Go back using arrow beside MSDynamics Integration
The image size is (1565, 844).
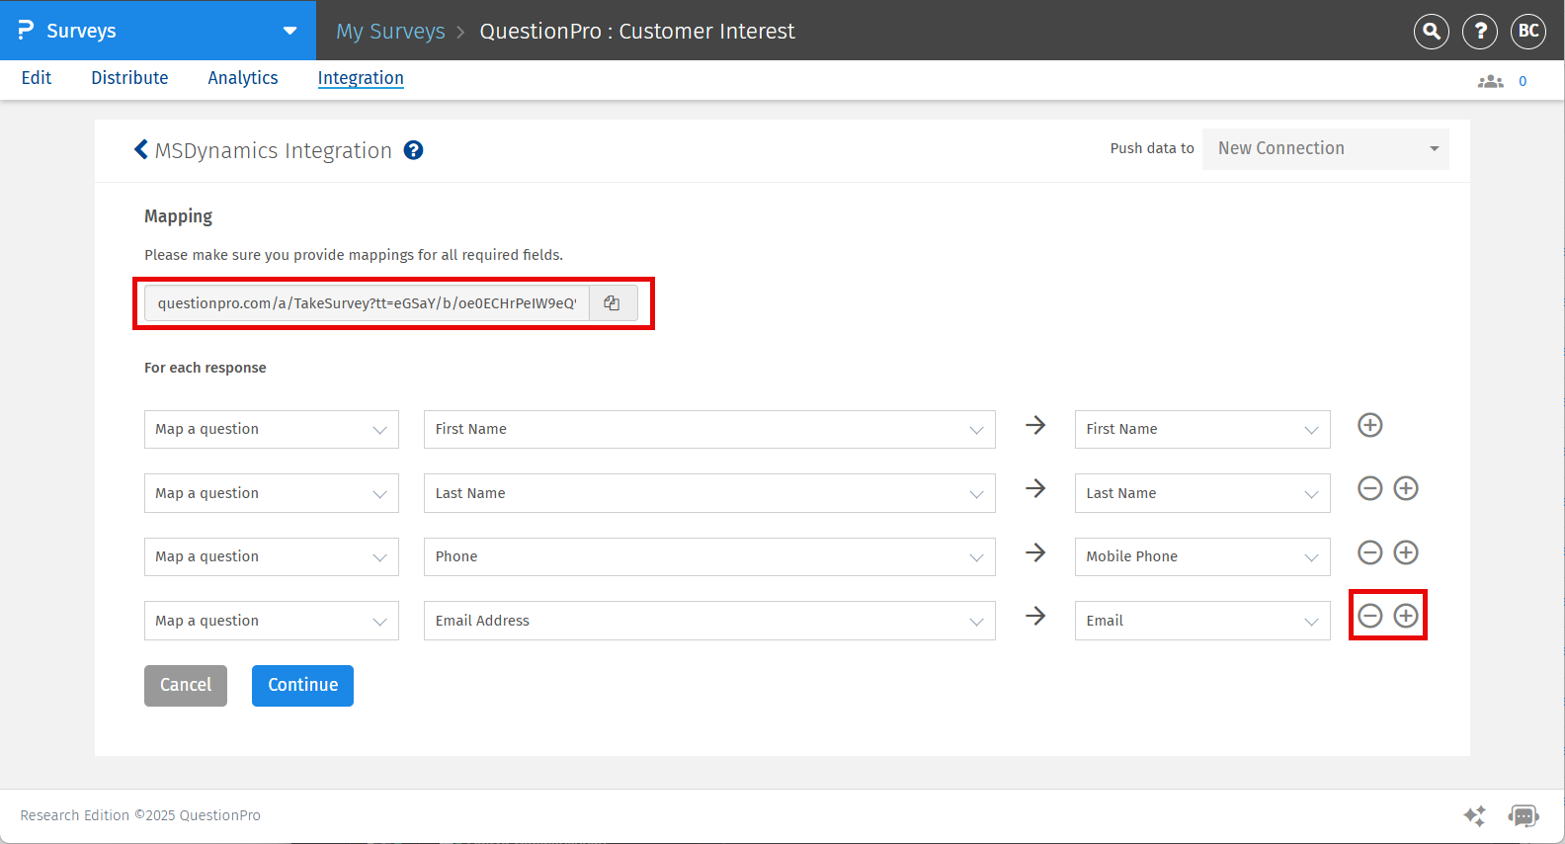tap(141, 149)
